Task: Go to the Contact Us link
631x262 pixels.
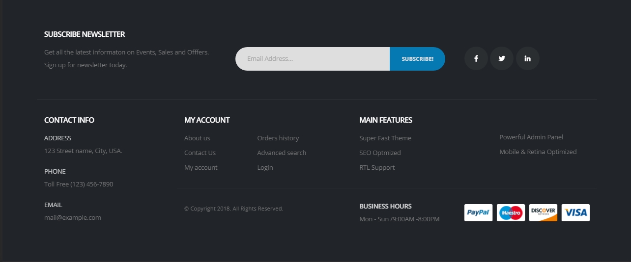Action: 200,153
